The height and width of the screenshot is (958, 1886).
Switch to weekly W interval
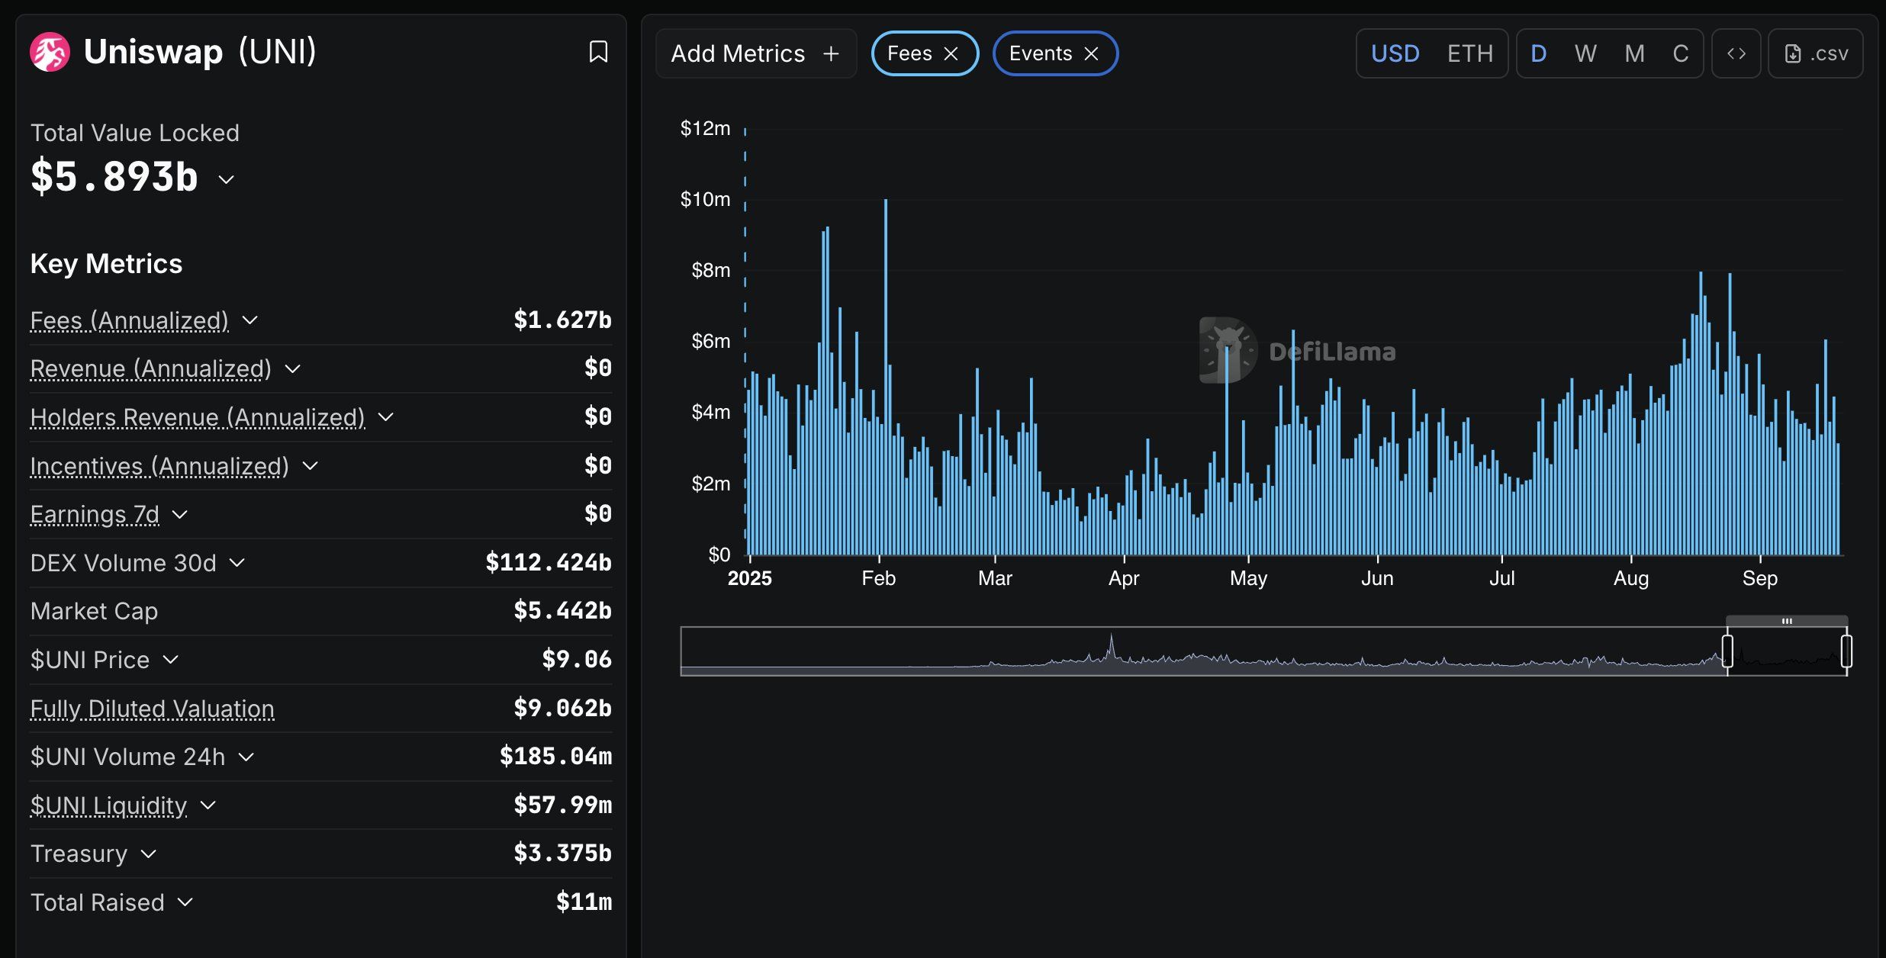(x=1585, y=53)
